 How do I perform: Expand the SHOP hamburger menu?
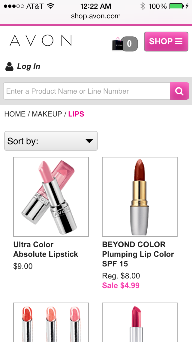(x=166, y=42)
